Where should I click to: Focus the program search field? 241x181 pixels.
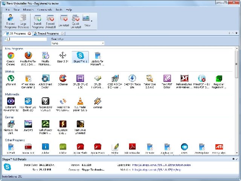coord(28,39)
